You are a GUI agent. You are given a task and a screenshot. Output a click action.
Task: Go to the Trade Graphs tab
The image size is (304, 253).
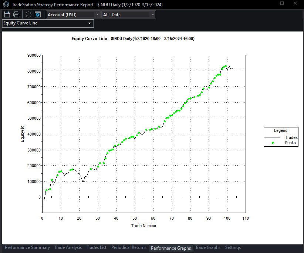click(x=208, y=247)
